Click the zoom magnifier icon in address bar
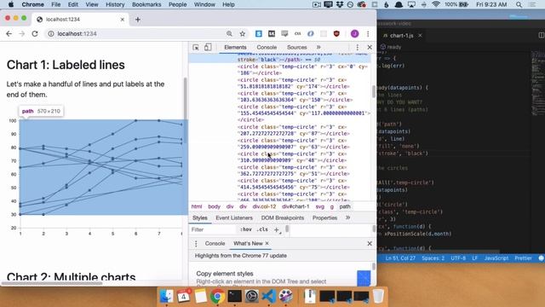 coord(229,34)
